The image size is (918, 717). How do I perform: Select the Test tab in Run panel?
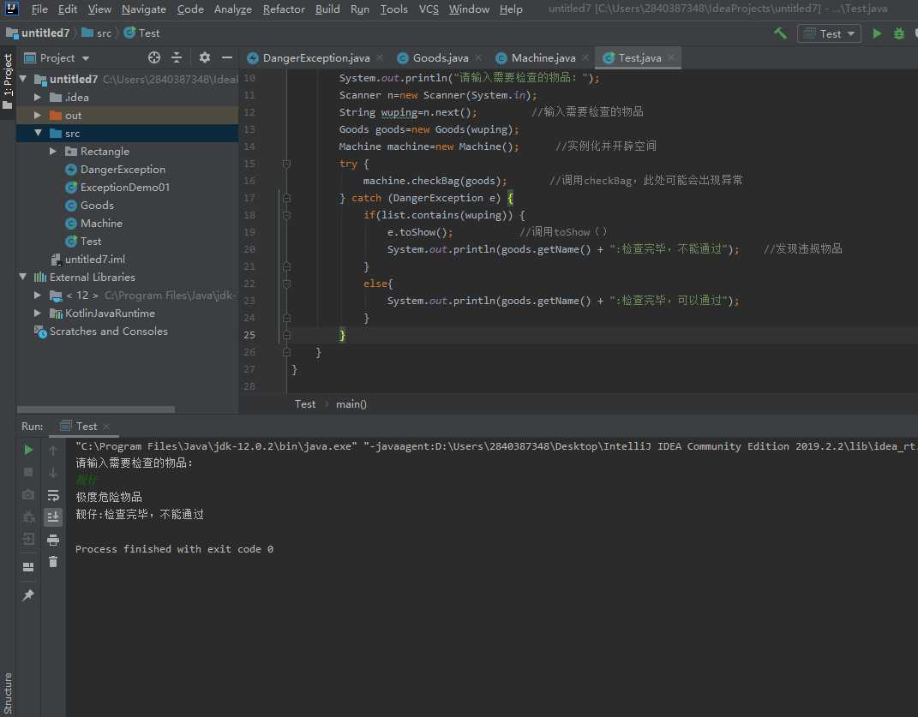85,426
